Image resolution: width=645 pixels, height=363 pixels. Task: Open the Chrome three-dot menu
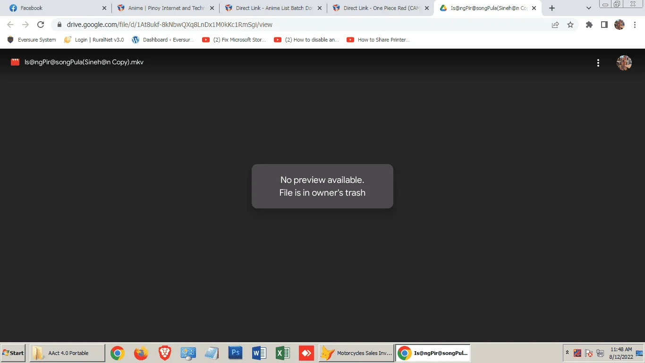pos(634,25)
